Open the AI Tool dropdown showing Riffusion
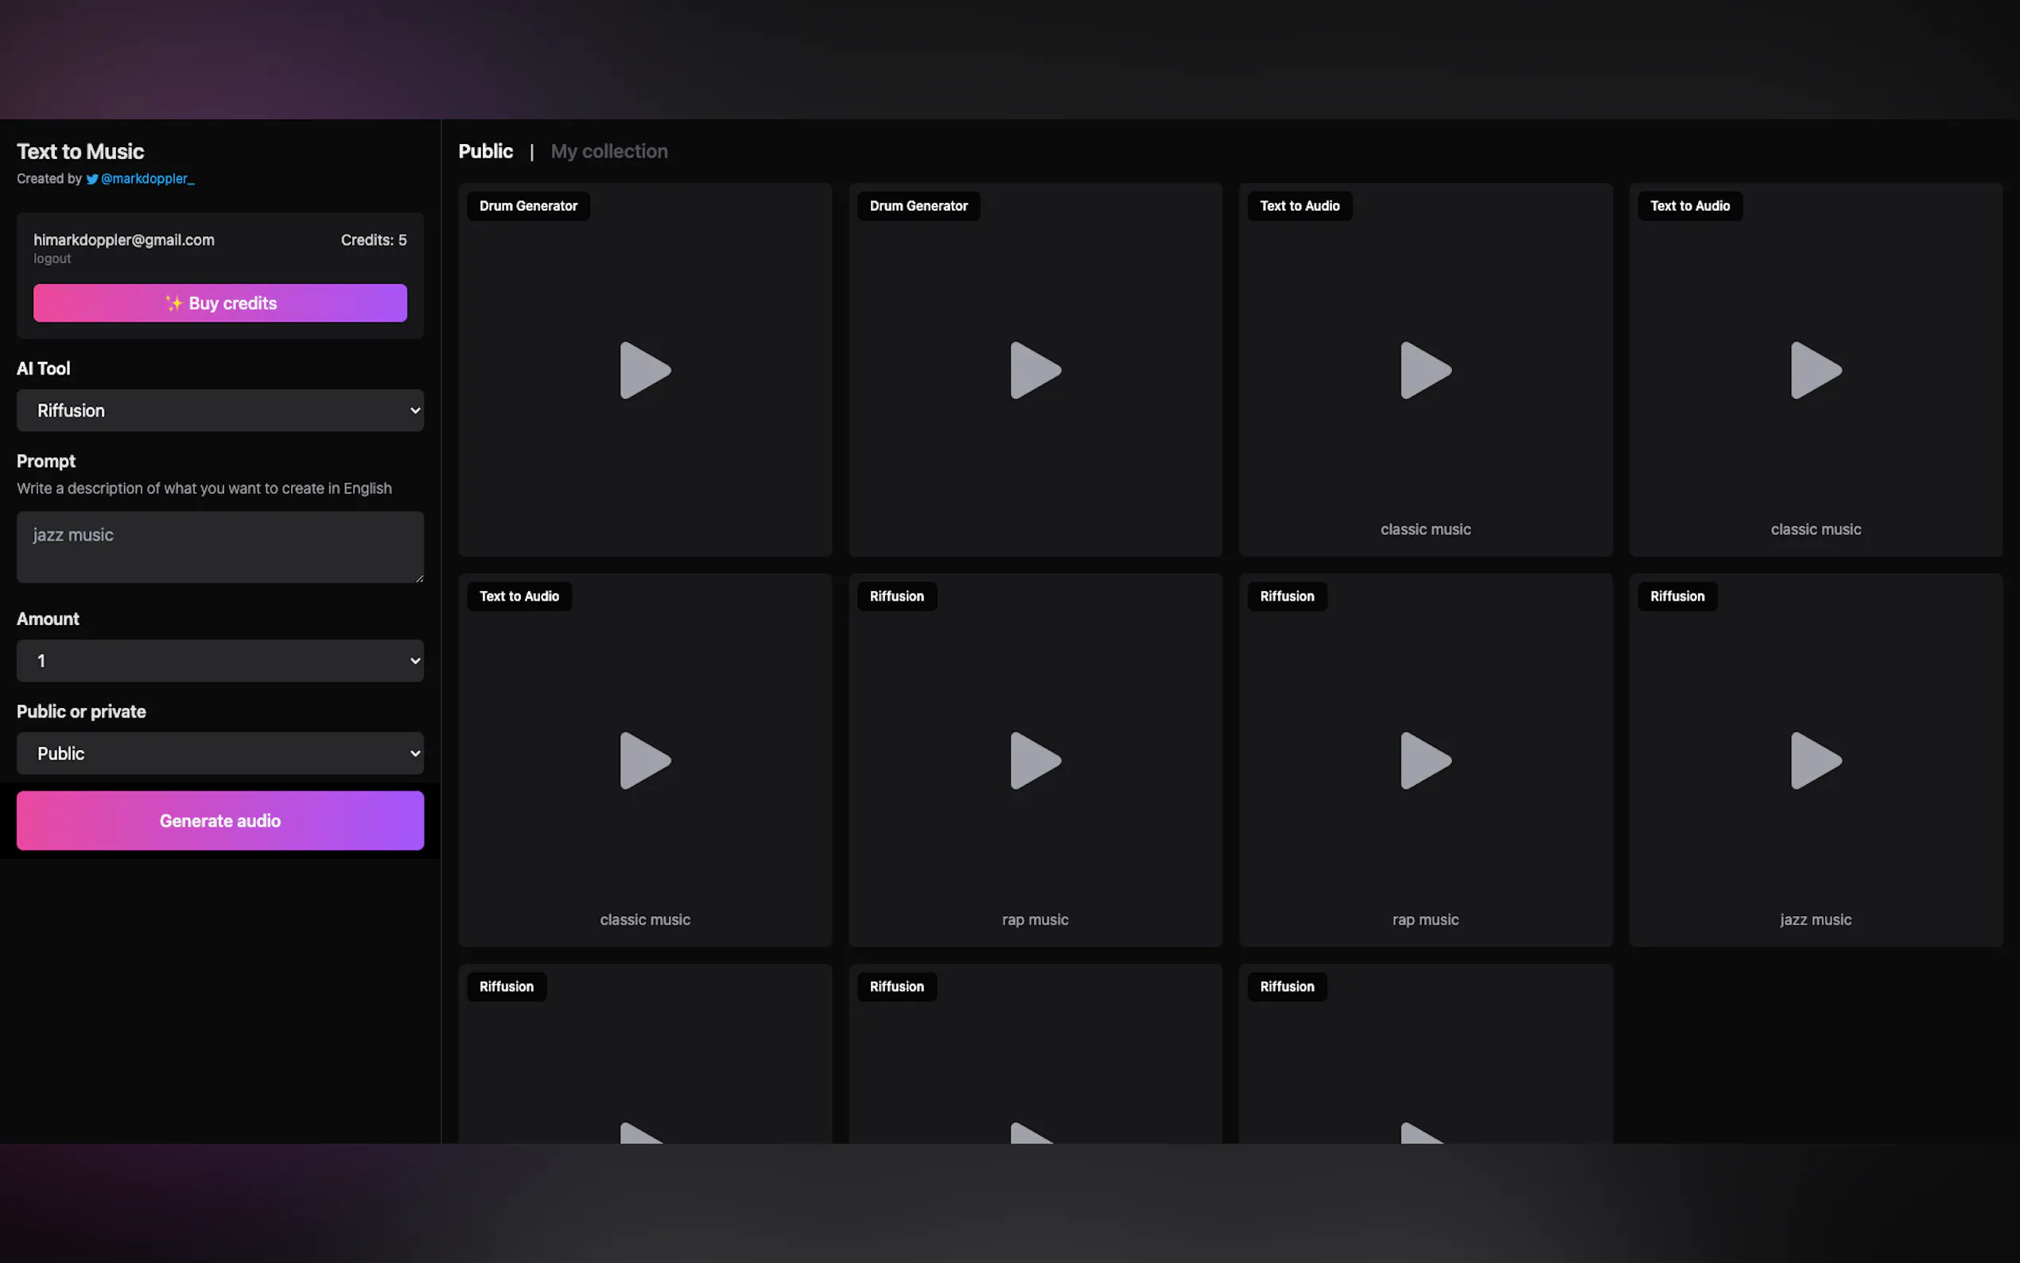The image size is (2020, 1263). (219, 410)
